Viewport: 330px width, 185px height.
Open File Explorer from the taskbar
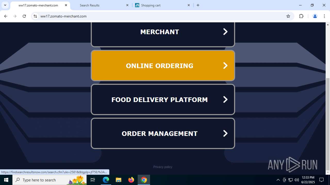point(118,180)
